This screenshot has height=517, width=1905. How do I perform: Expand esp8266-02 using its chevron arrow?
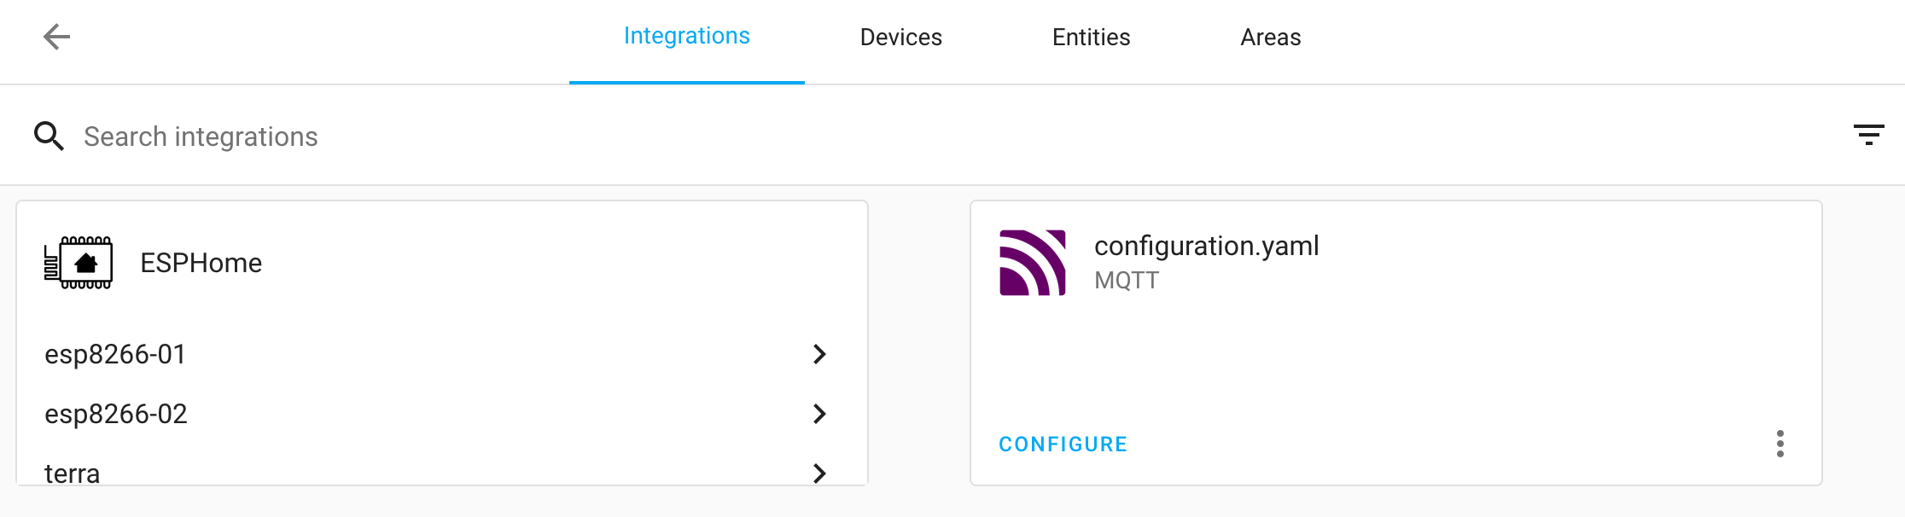coord(819,414)
